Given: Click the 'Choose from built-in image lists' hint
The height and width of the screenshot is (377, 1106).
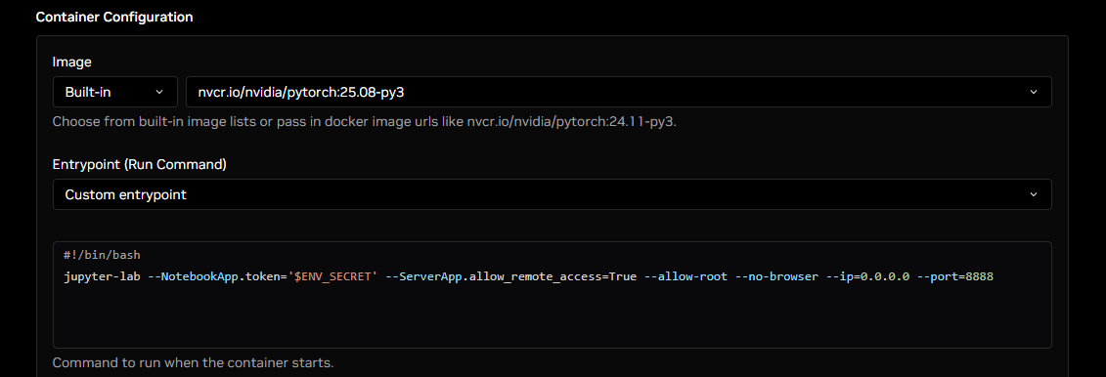Looking at the screenshot, I should pos(365,121).
